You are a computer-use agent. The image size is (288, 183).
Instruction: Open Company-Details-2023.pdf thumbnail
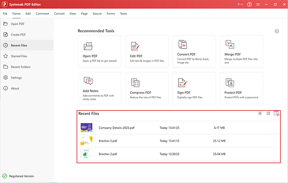86,128
